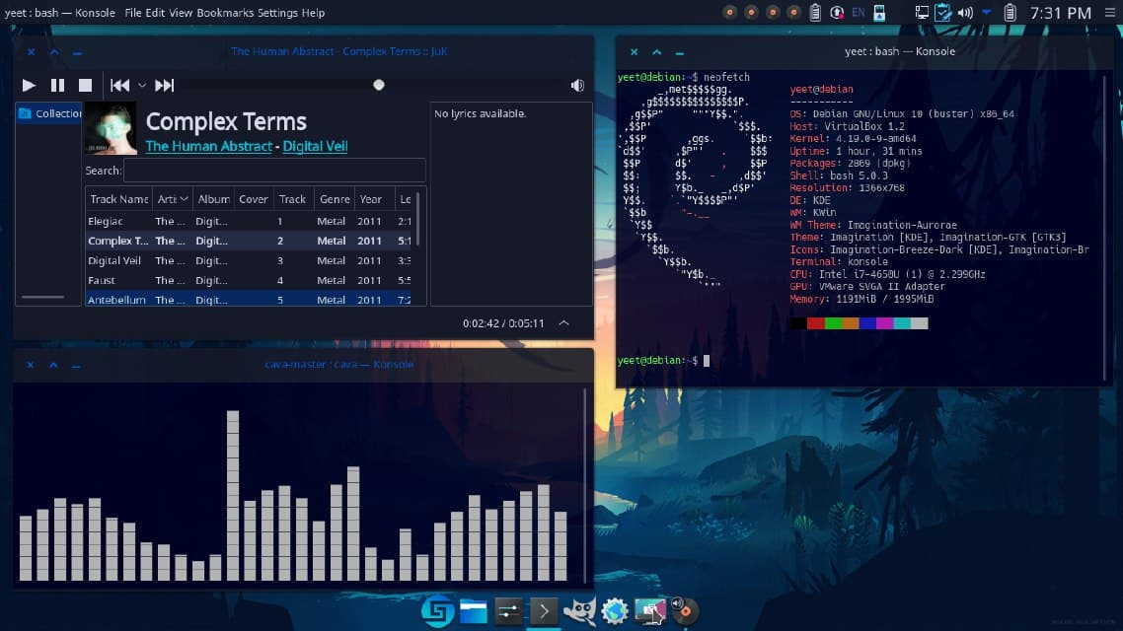Focus the Search field in JuK

click(x=274, y=171)
